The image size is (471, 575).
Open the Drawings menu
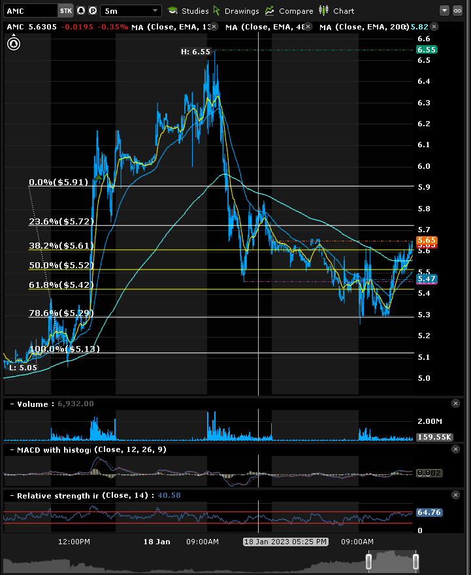coord(242,11)
